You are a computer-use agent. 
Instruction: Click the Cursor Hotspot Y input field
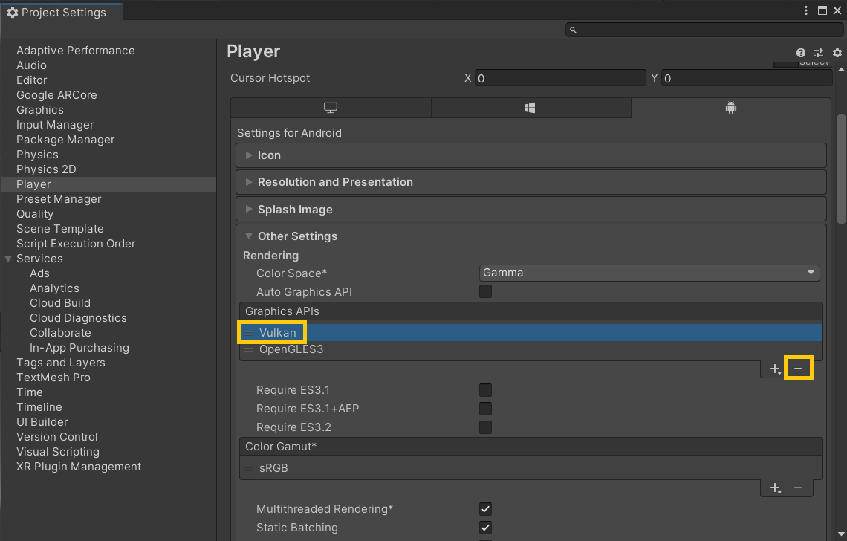[747, 78]
